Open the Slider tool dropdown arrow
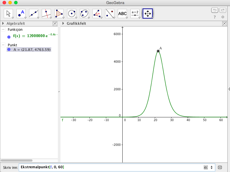230x172 pixels. pos(139,18)
